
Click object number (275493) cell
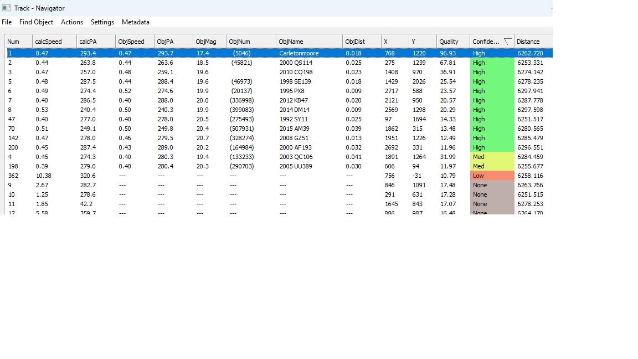tap(241, 119)
